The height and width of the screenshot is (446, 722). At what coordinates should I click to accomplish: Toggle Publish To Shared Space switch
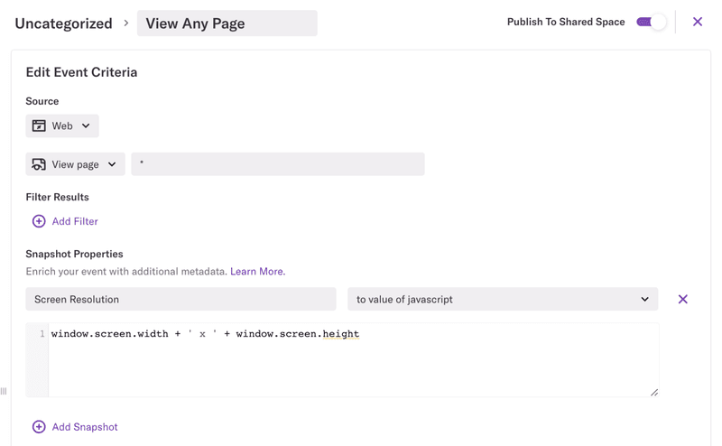click(x=651, y=22)
